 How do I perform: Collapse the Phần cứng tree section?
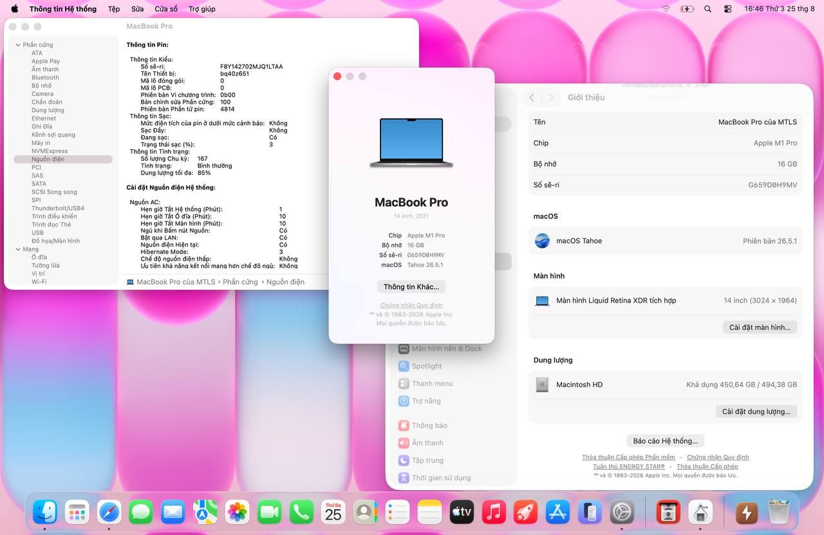coord(18,45)
